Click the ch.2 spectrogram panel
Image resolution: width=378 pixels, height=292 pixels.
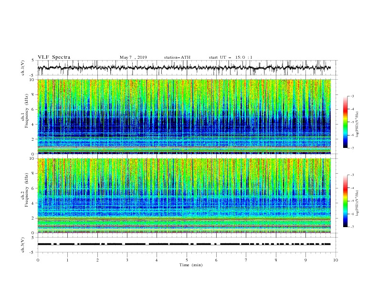(184, 196)
